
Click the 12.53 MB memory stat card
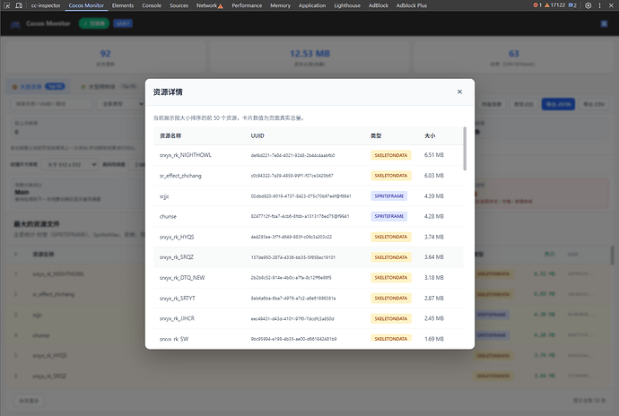pos(309,57)
